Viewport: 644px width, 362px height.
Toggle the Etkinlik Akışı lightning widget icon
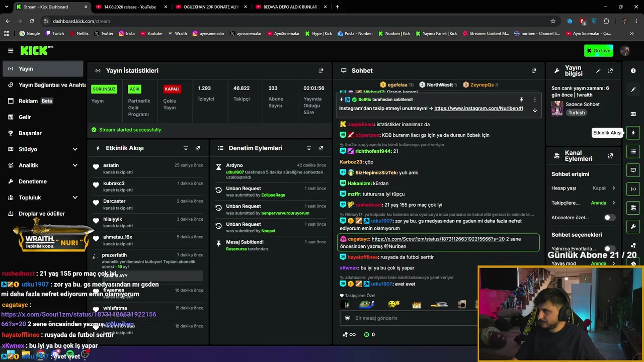click(633, 133)
